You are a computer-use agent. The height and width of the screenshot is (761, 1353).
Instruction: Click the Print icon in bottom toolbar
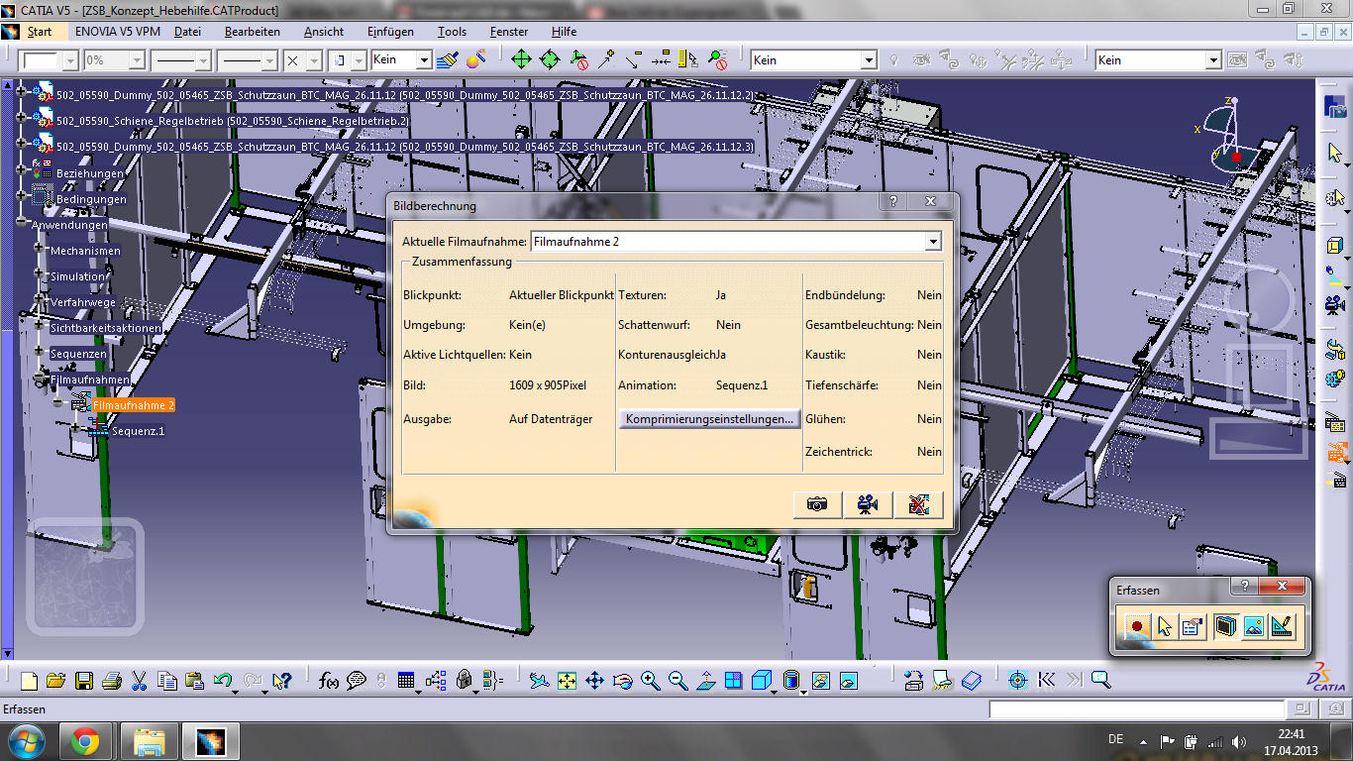(x=112, y=681)
